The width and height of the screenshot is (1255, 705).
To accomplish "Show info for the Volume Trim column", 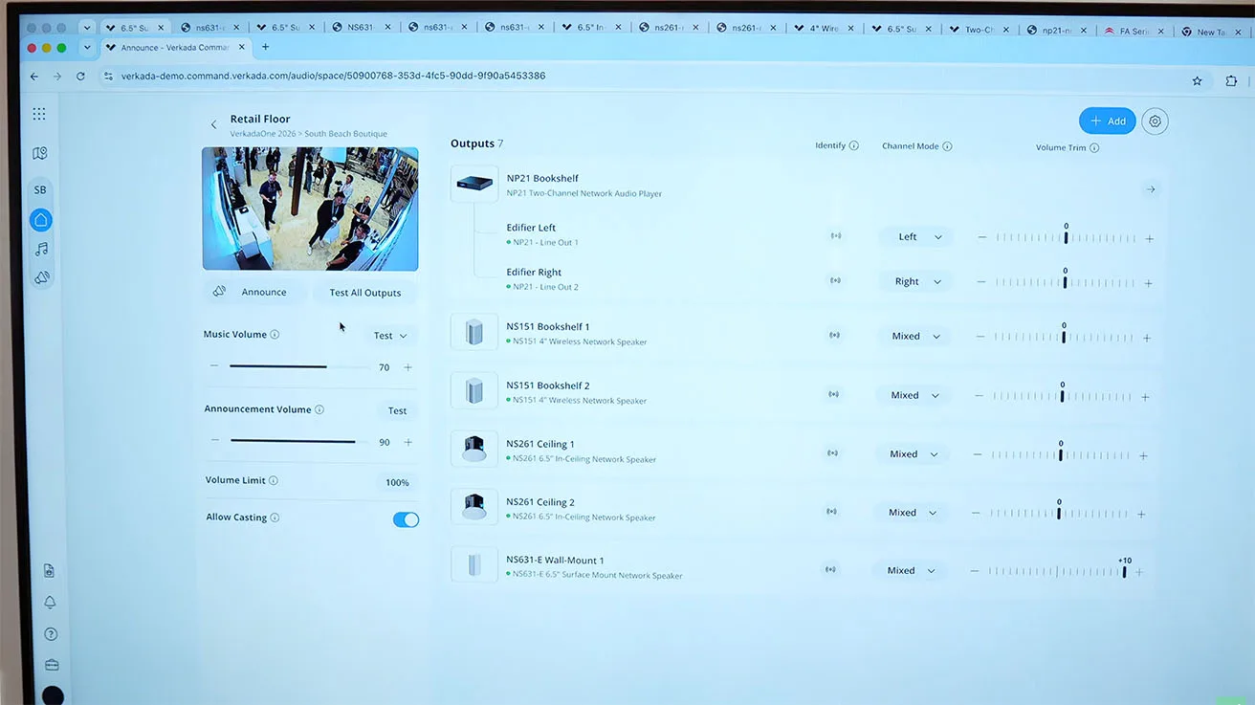I will [x=1094, y=148].
